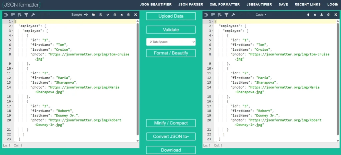Click the copy icon in left editor toolbar
This screenshot has width=341, height=155.
[129, 15]
